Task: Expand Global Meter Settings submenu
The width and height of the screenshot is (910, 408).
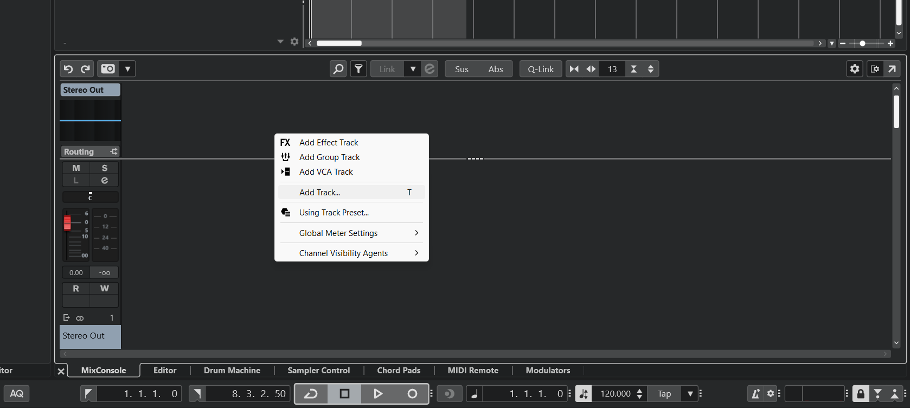Action: point(351,233)
